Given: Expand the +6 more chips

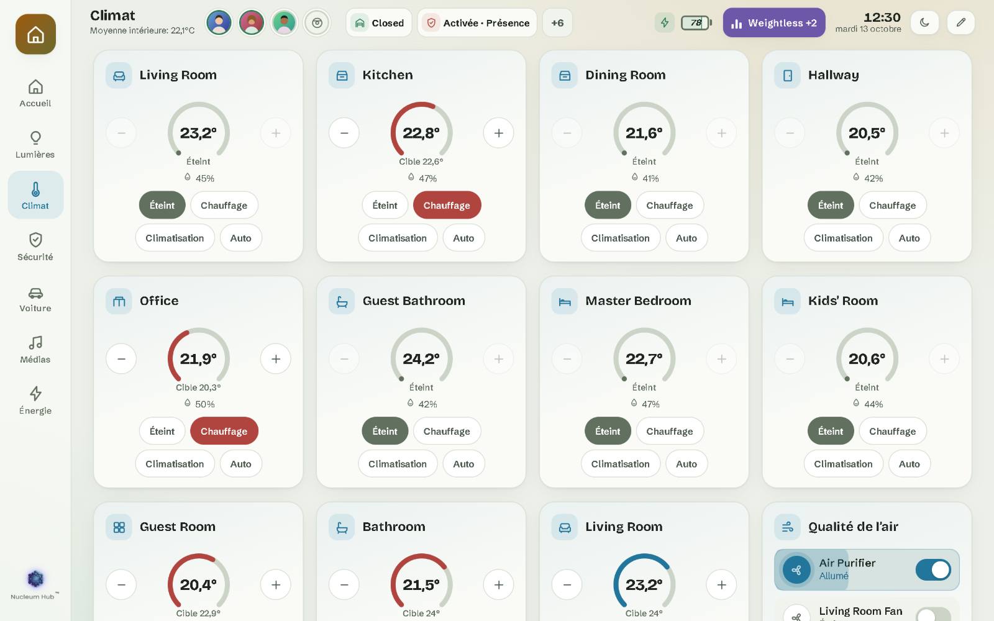Looking at the screenshot, I should 557,23.
